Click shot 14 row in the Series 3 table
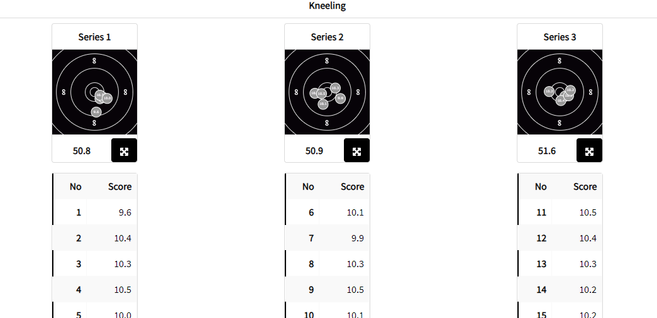 tap(560, 290)
